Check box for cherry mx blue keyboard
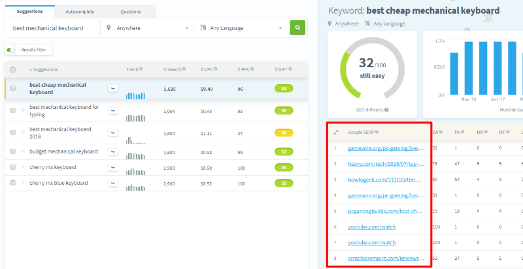Screen dimensions: 523x269 click(x=13, y=183)
